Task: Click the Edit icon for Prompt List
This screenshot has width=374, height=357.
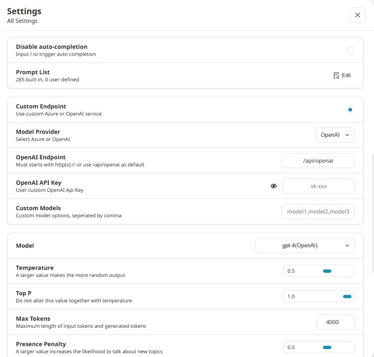Action: click(x=336, y=75)
